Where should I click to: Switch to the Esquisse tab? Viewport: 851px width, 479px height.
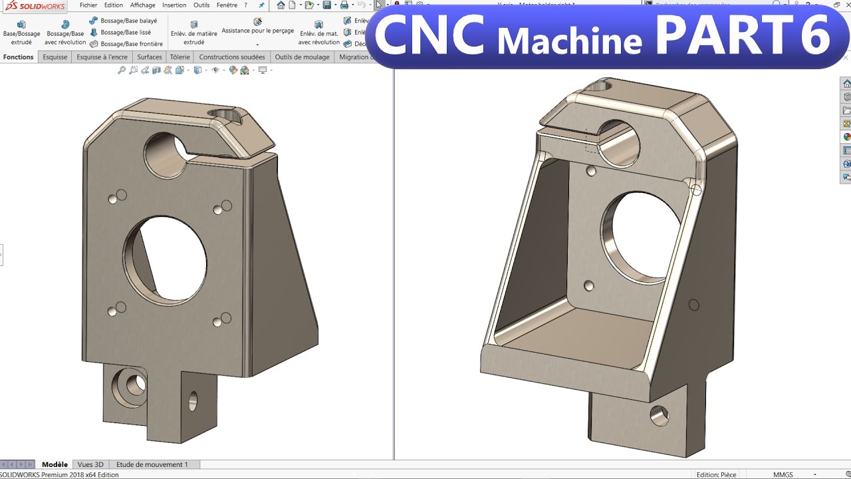(55, 57)
